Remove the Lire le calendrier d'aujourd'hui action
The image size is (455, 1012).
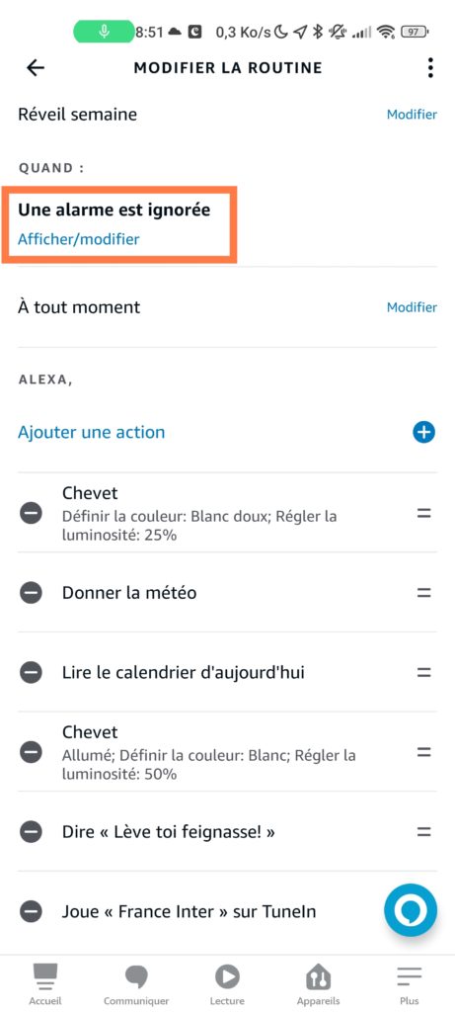click(31, 672)
